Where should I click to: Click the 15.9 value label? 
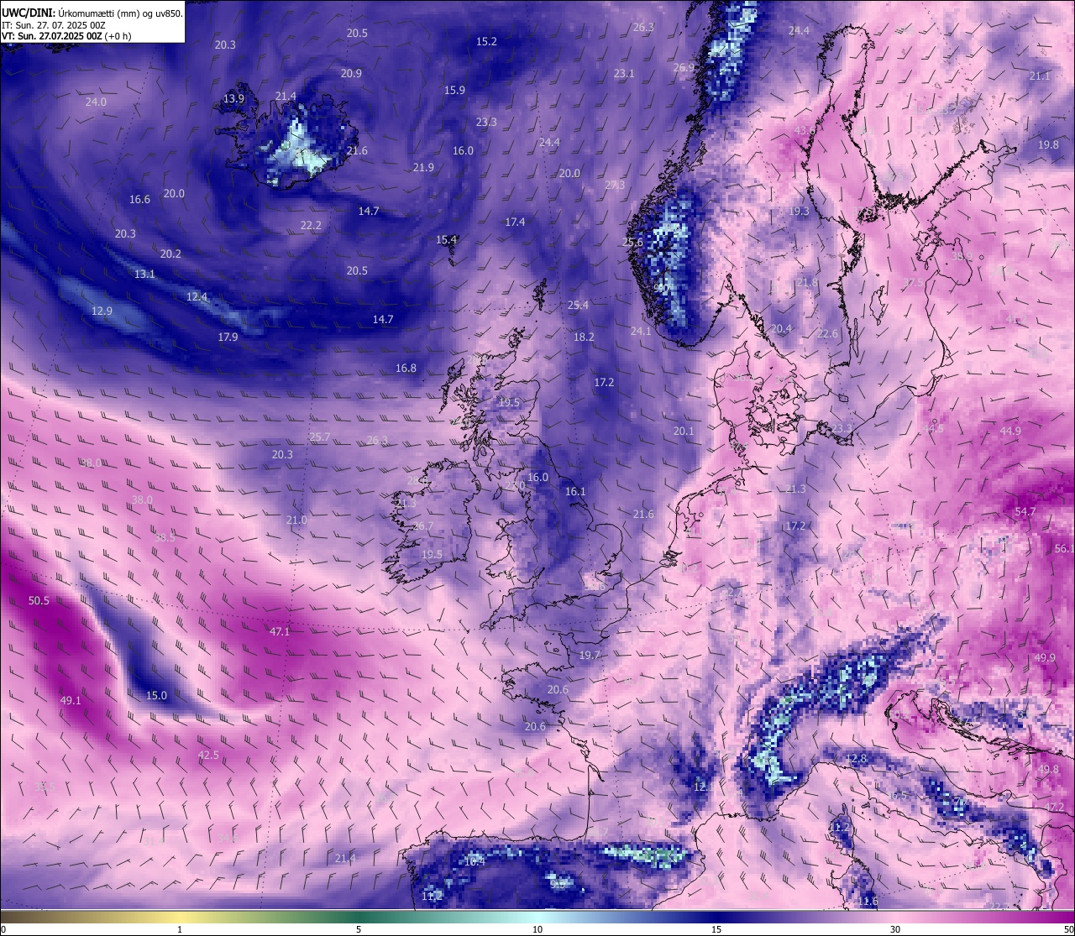tap(454, 90)
